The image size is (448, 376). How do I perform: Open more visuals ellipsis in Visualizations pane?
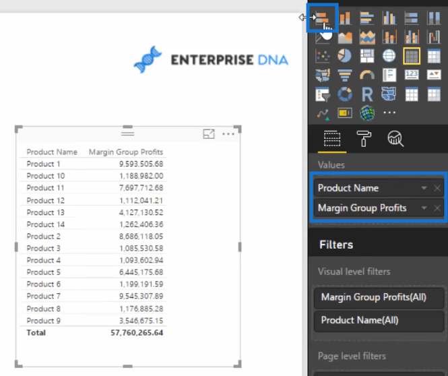click(x=389, y=113)
